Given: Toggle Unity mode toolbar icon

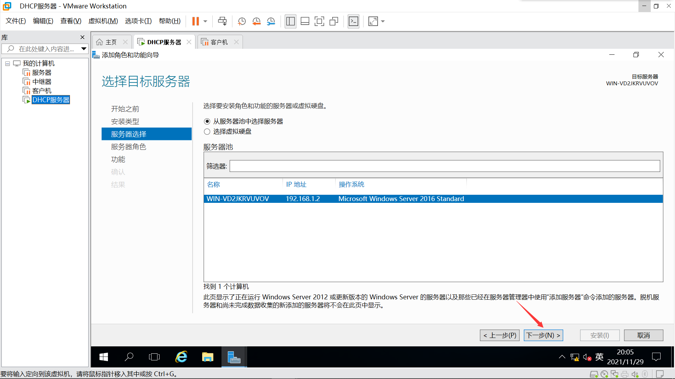Looking at the screenshot, I should pos(334,21).
